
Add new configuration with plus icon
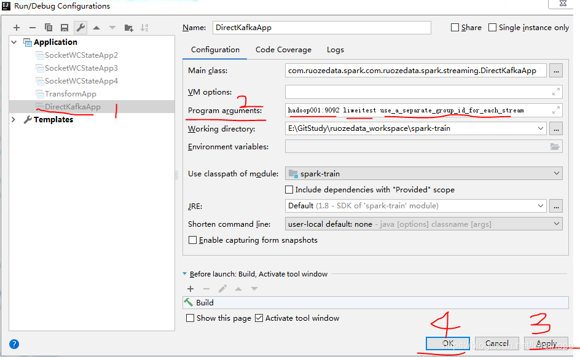coord(16,28)
